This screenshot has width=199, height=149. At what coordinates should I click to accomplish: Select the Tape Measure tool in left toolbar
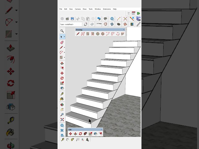pos(62,94)
